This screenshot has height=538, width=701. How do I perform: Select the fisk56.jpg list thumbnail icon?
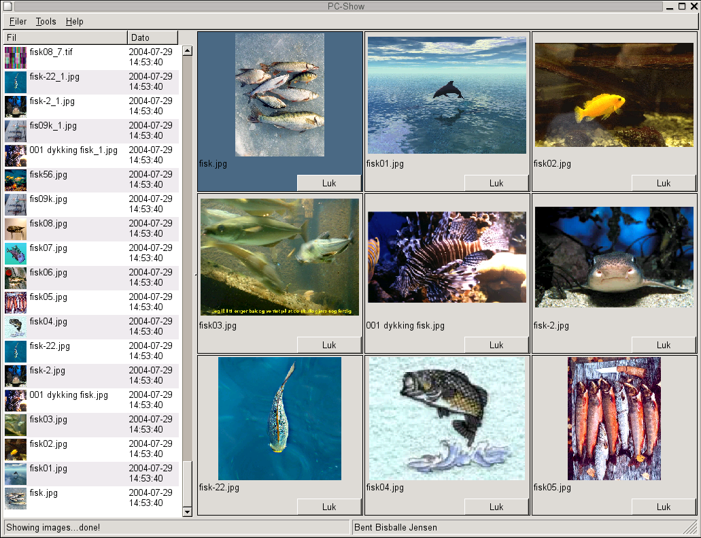(x=15, y=180)
